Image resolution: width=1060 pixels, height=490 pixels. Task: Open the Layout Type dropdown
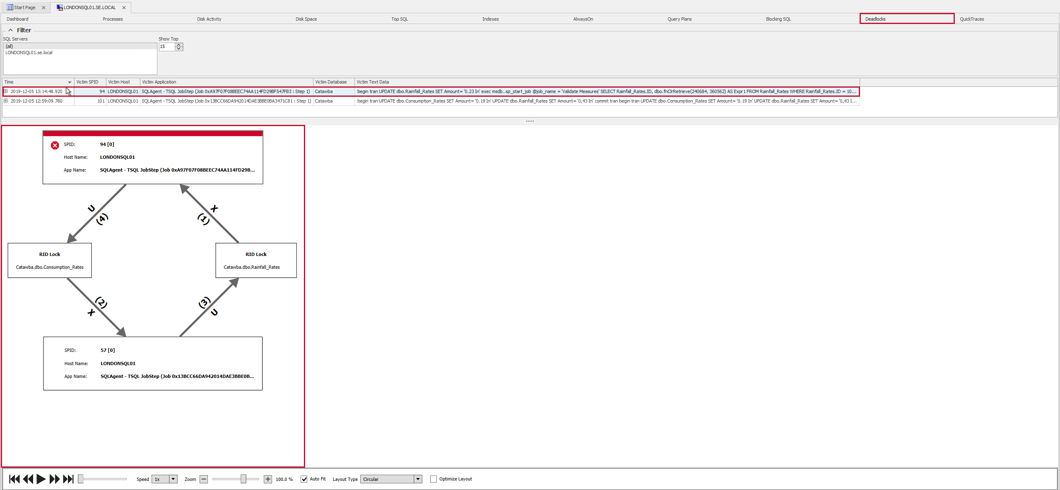pyautogui.click(x=417, y=479)
